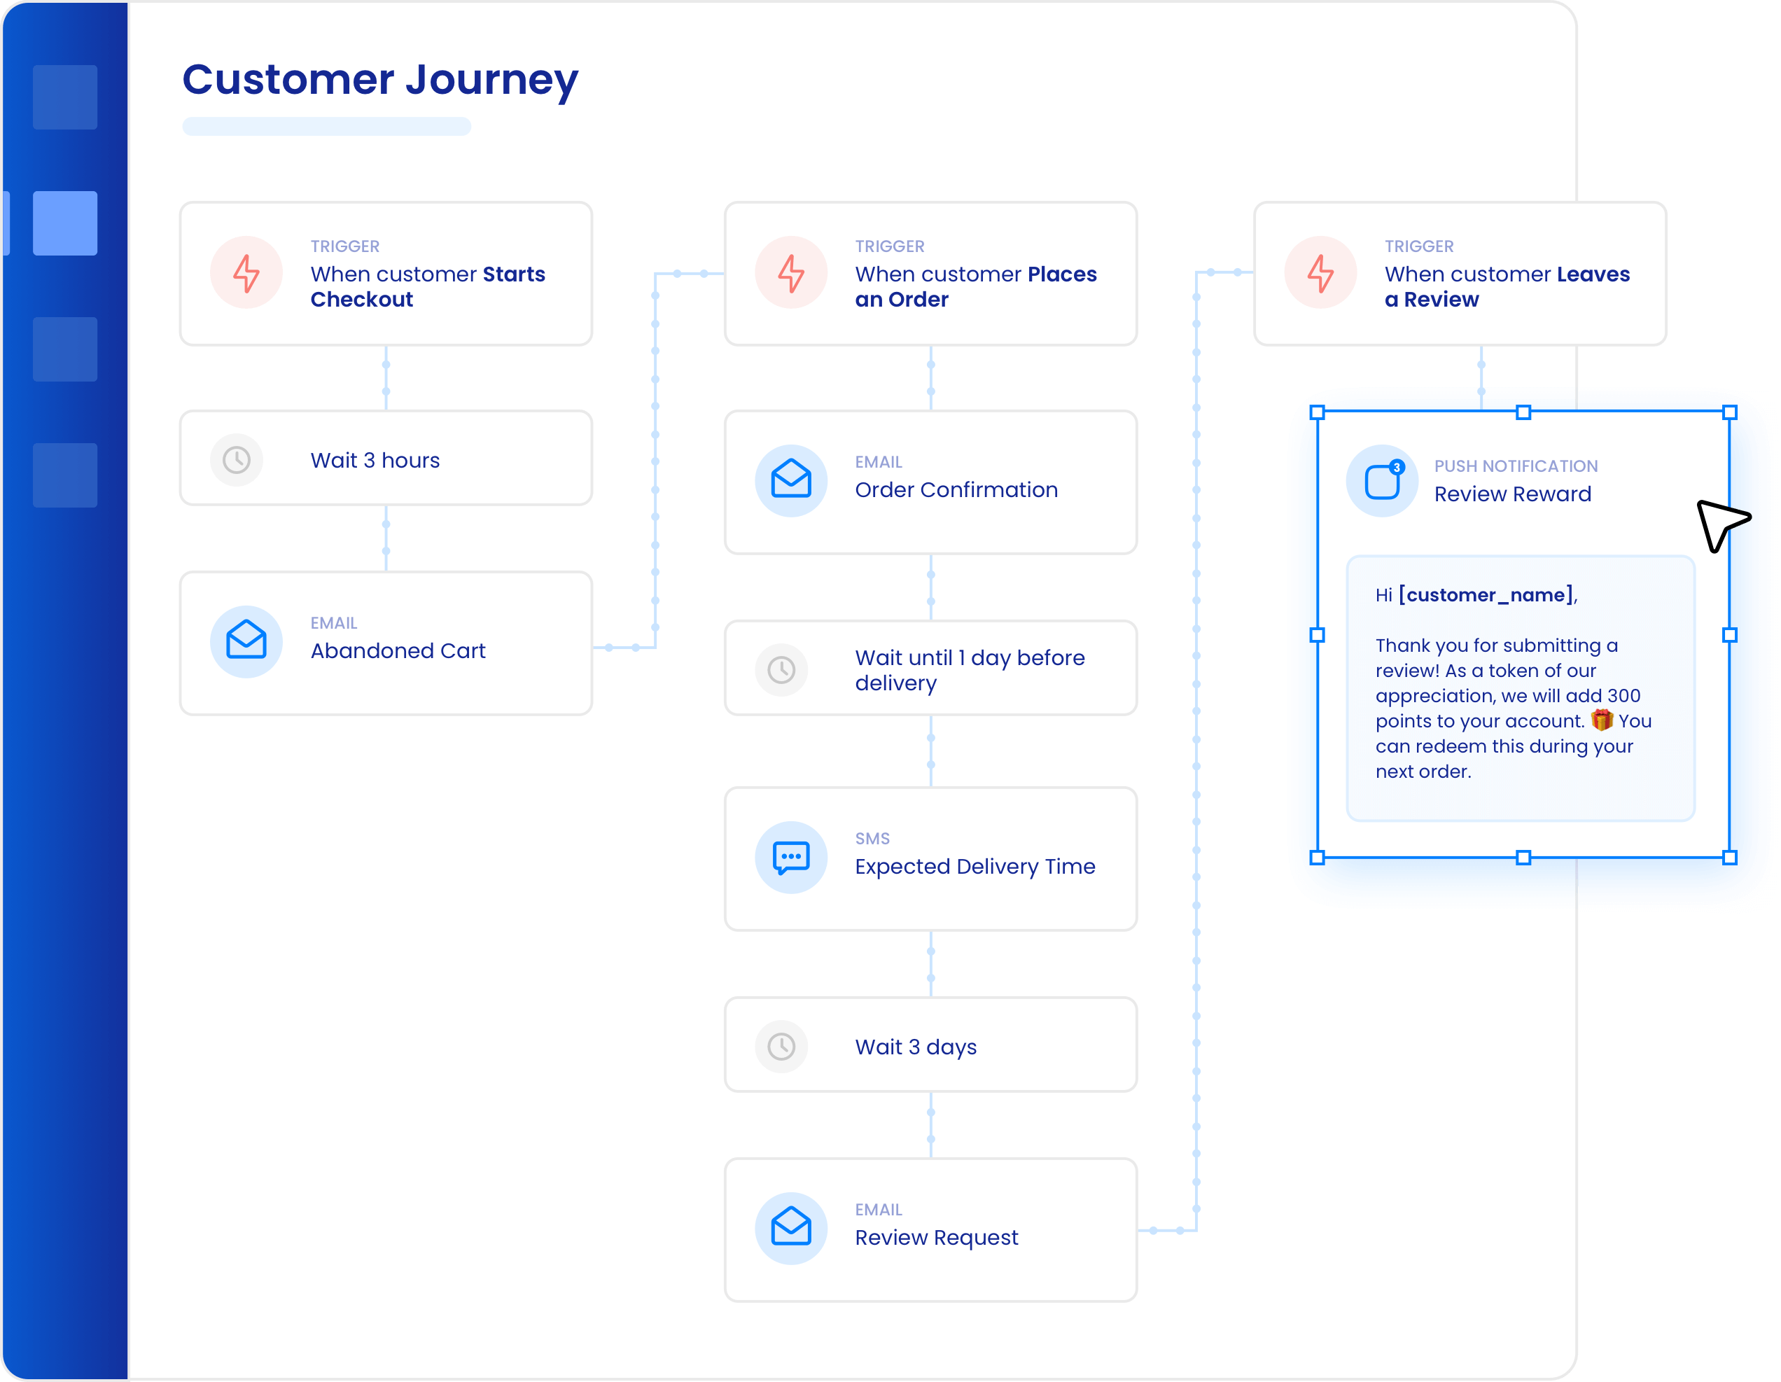Click bottom-center resize handle of selected card
The image size is (1781, 1382).
[x=1523, y=858]
